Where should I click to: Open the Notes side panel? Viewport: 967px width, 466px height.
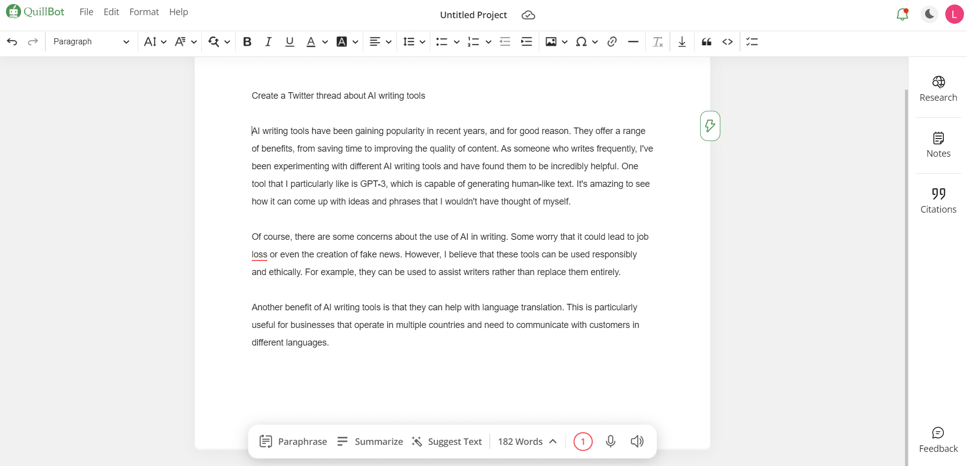coord(938,145)
